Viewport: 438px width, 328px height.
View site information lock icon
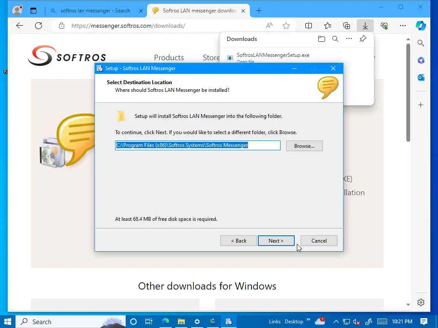[x=62, y=26]
